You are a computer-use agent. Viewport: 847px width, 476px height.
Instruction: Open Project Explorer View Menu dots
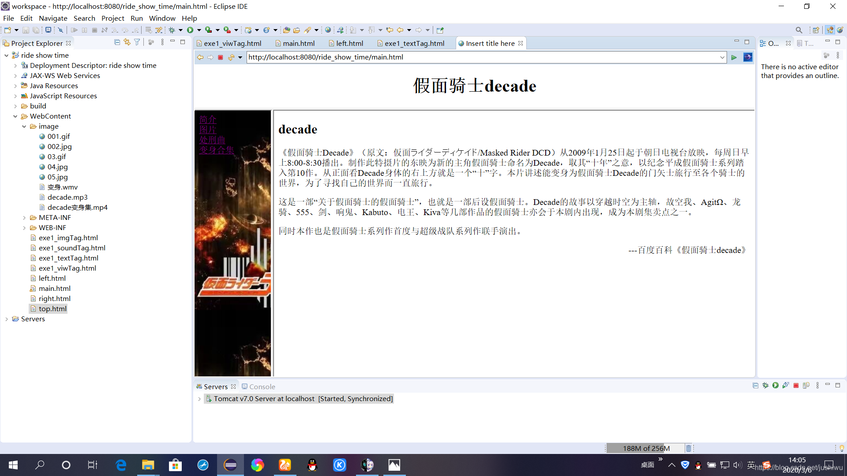pos(162,42)
